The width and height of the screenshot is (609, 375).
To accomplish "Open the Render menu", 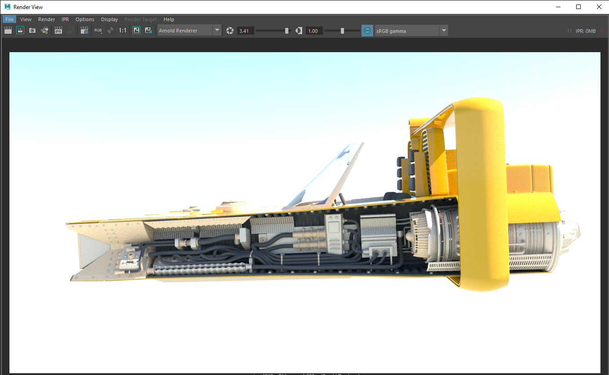I will point(47,19).
